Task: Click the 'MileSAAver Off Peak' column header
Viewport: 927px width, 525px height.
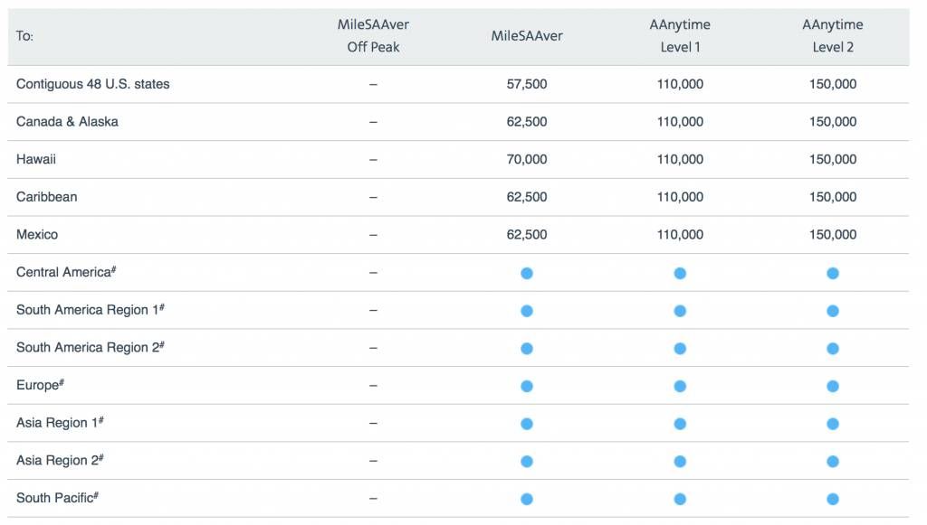Action: pos(373,36)
